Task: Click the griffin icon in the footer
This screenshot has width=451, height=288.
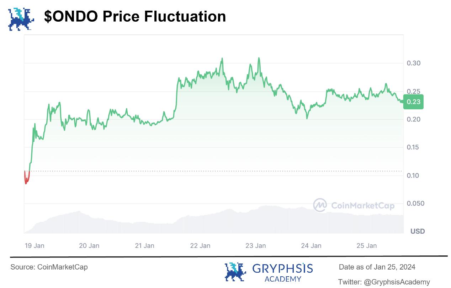Action: pyautogui.click(x=235, y=272)
